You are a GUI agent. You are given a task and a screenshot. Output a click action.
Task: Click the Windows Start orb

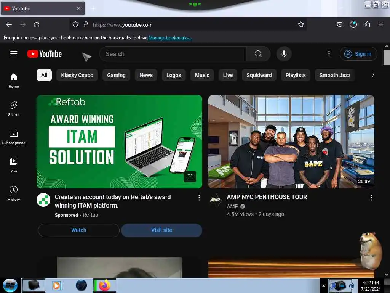(10, 285)
